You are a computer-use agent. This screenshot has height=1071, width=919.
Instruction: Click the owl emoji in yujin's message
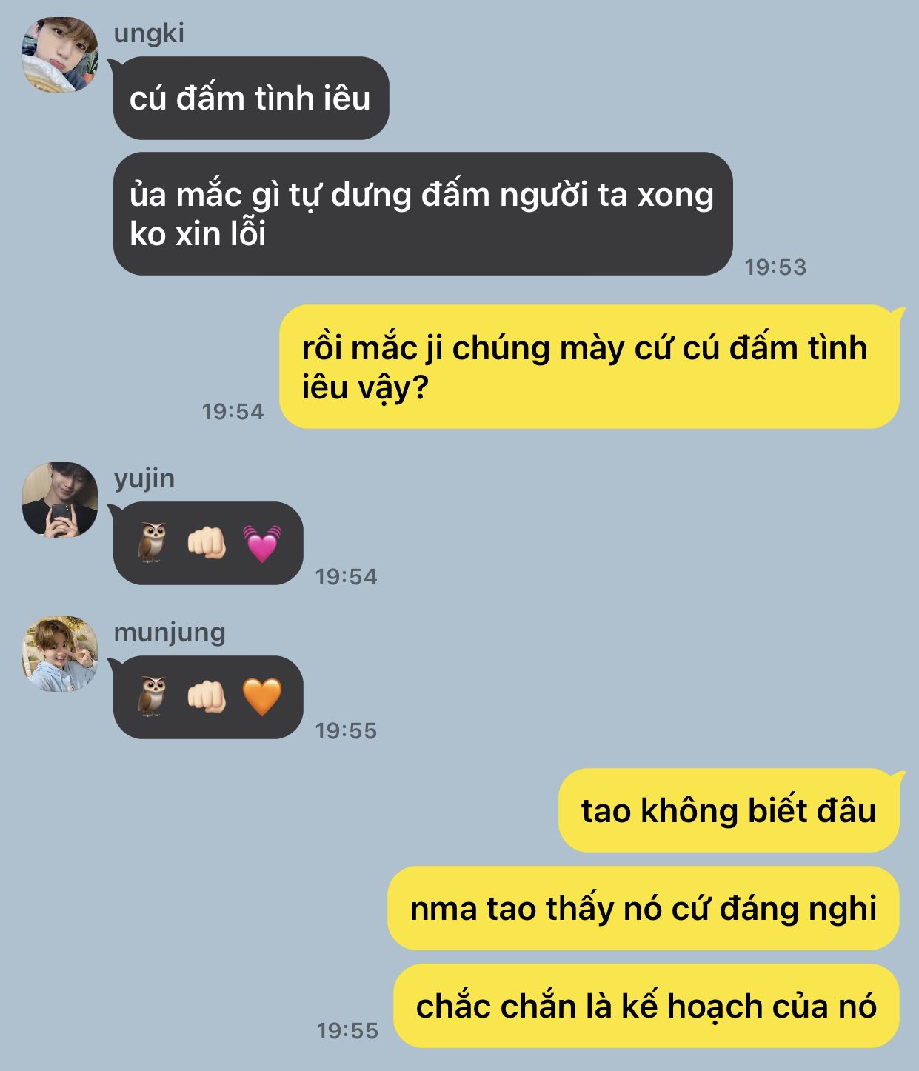(153, 543)
